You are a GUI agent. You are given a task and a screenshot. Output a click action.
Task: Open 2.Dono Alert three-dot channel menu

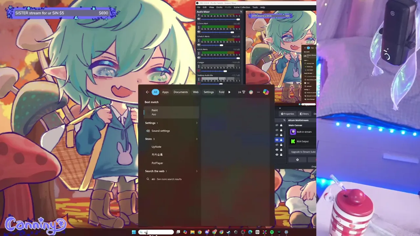click(x=199, y=27)
